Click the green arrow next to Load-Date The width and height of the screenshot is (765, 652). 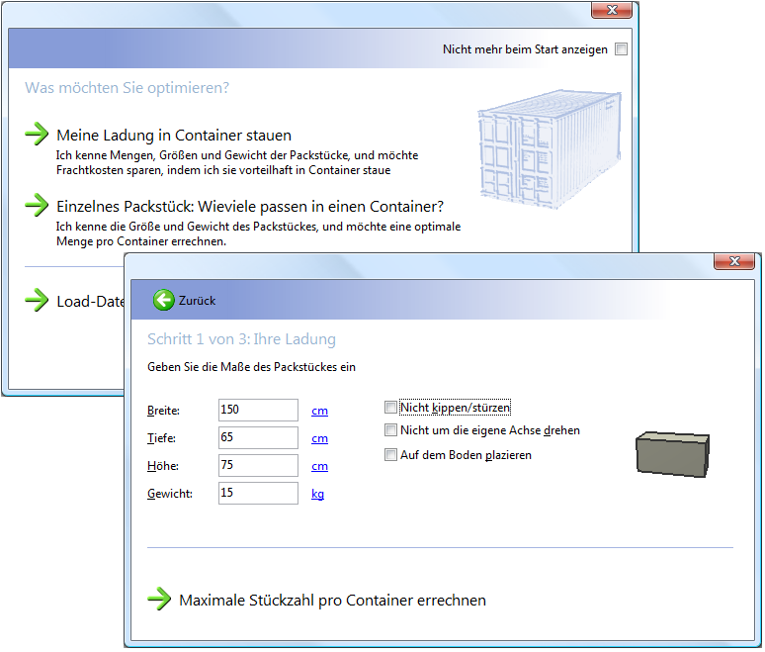tap(37, 300)
